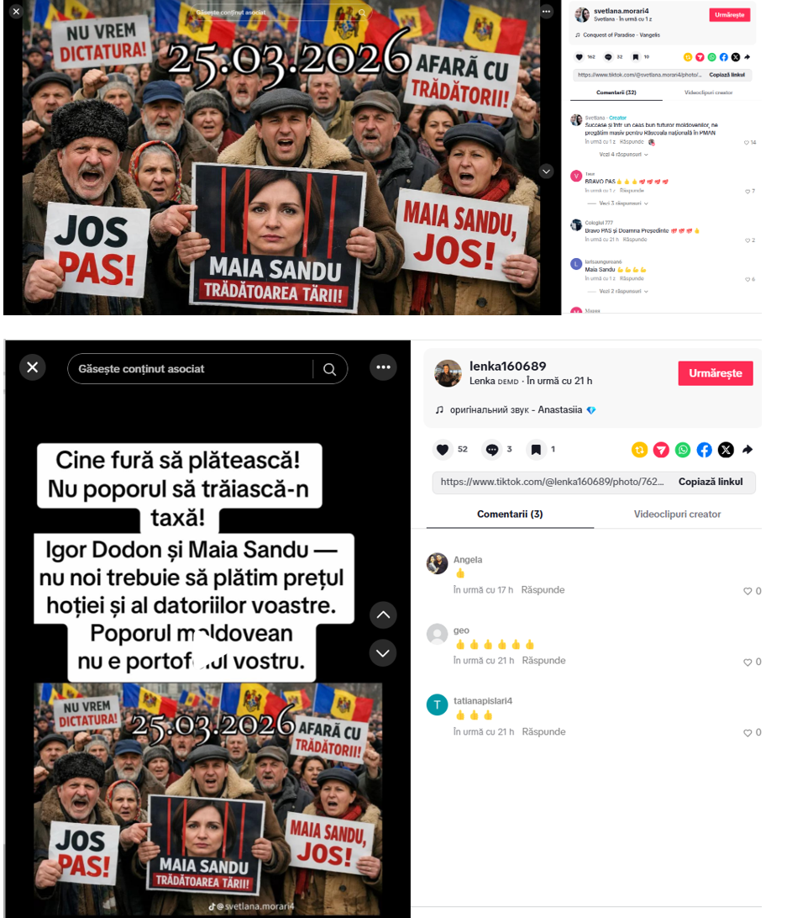
Task: Click Copiază linkul for lenka160689 post
Action: (x=710, y=482)
